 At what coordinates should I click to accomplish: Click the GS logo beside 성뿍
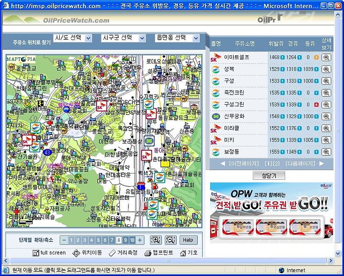click(x=216, y=70)
